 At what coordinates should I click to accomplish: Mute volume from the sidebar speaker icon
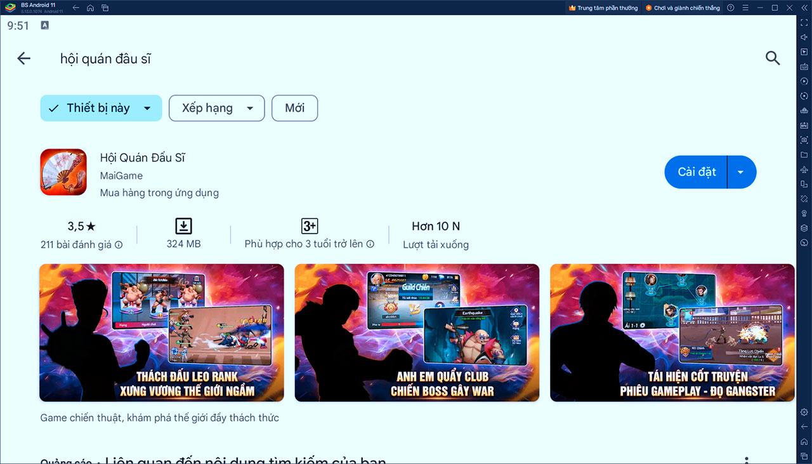click(x=804, y=37)
